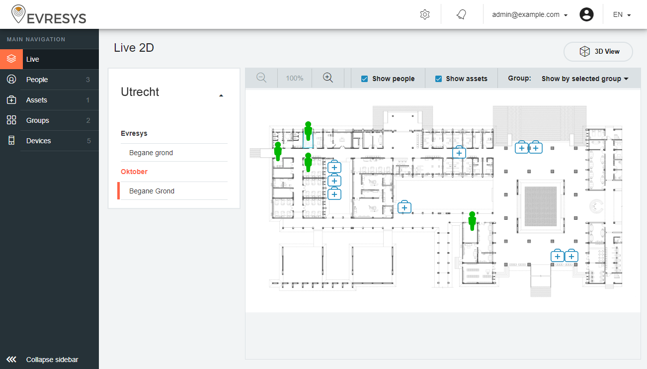
Task: Open the admin@example.com account dropdown
Action: click(530, 15)
